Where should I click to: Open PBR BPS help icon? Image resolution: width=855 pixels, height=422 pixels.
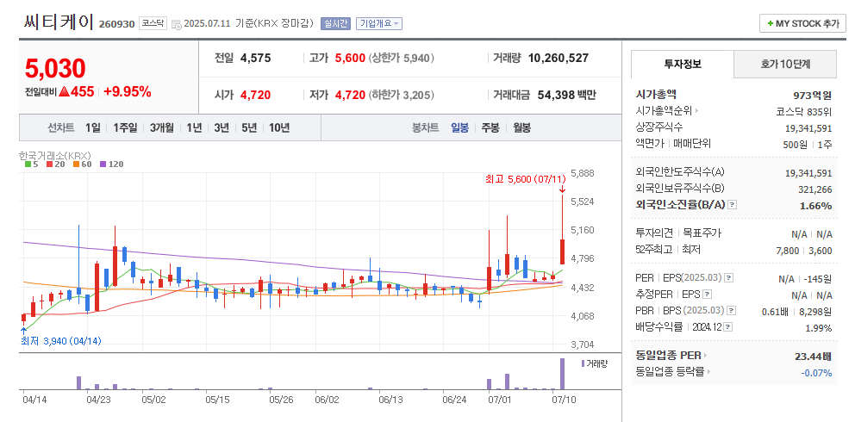click(732, 311)
